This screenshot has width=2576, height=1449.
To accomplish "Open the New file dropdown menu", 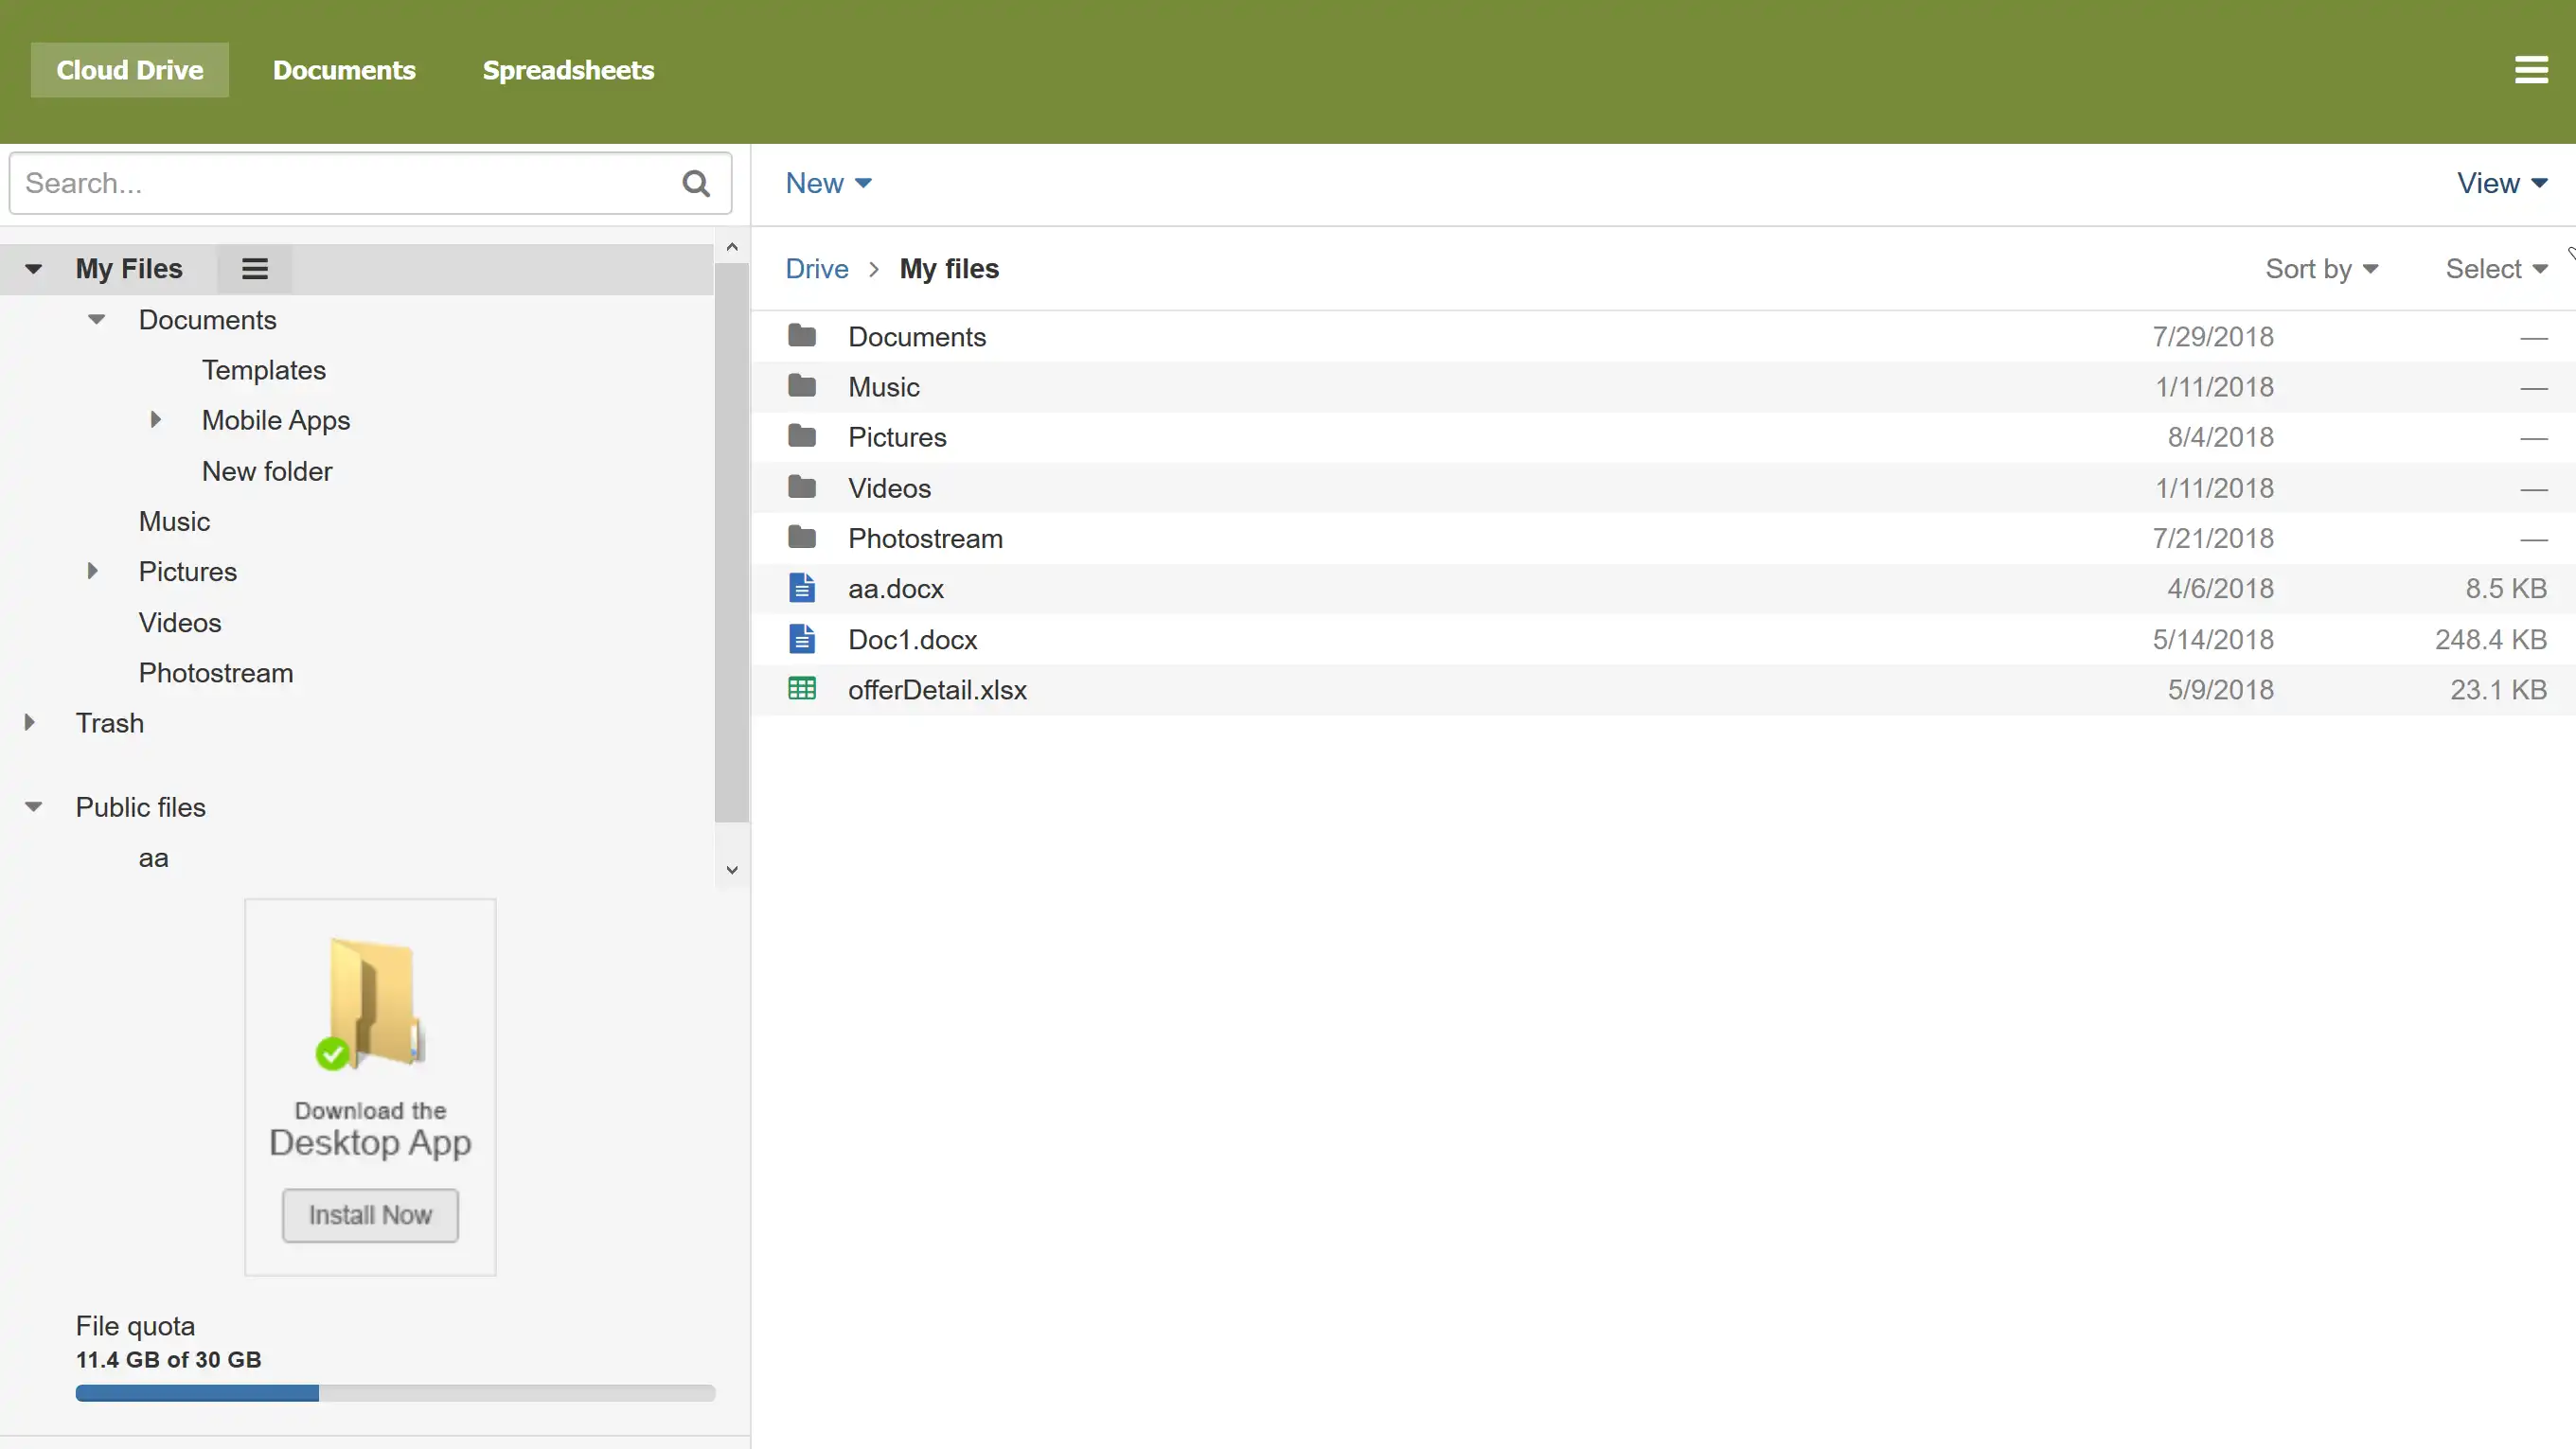I will tap(826, 183).
